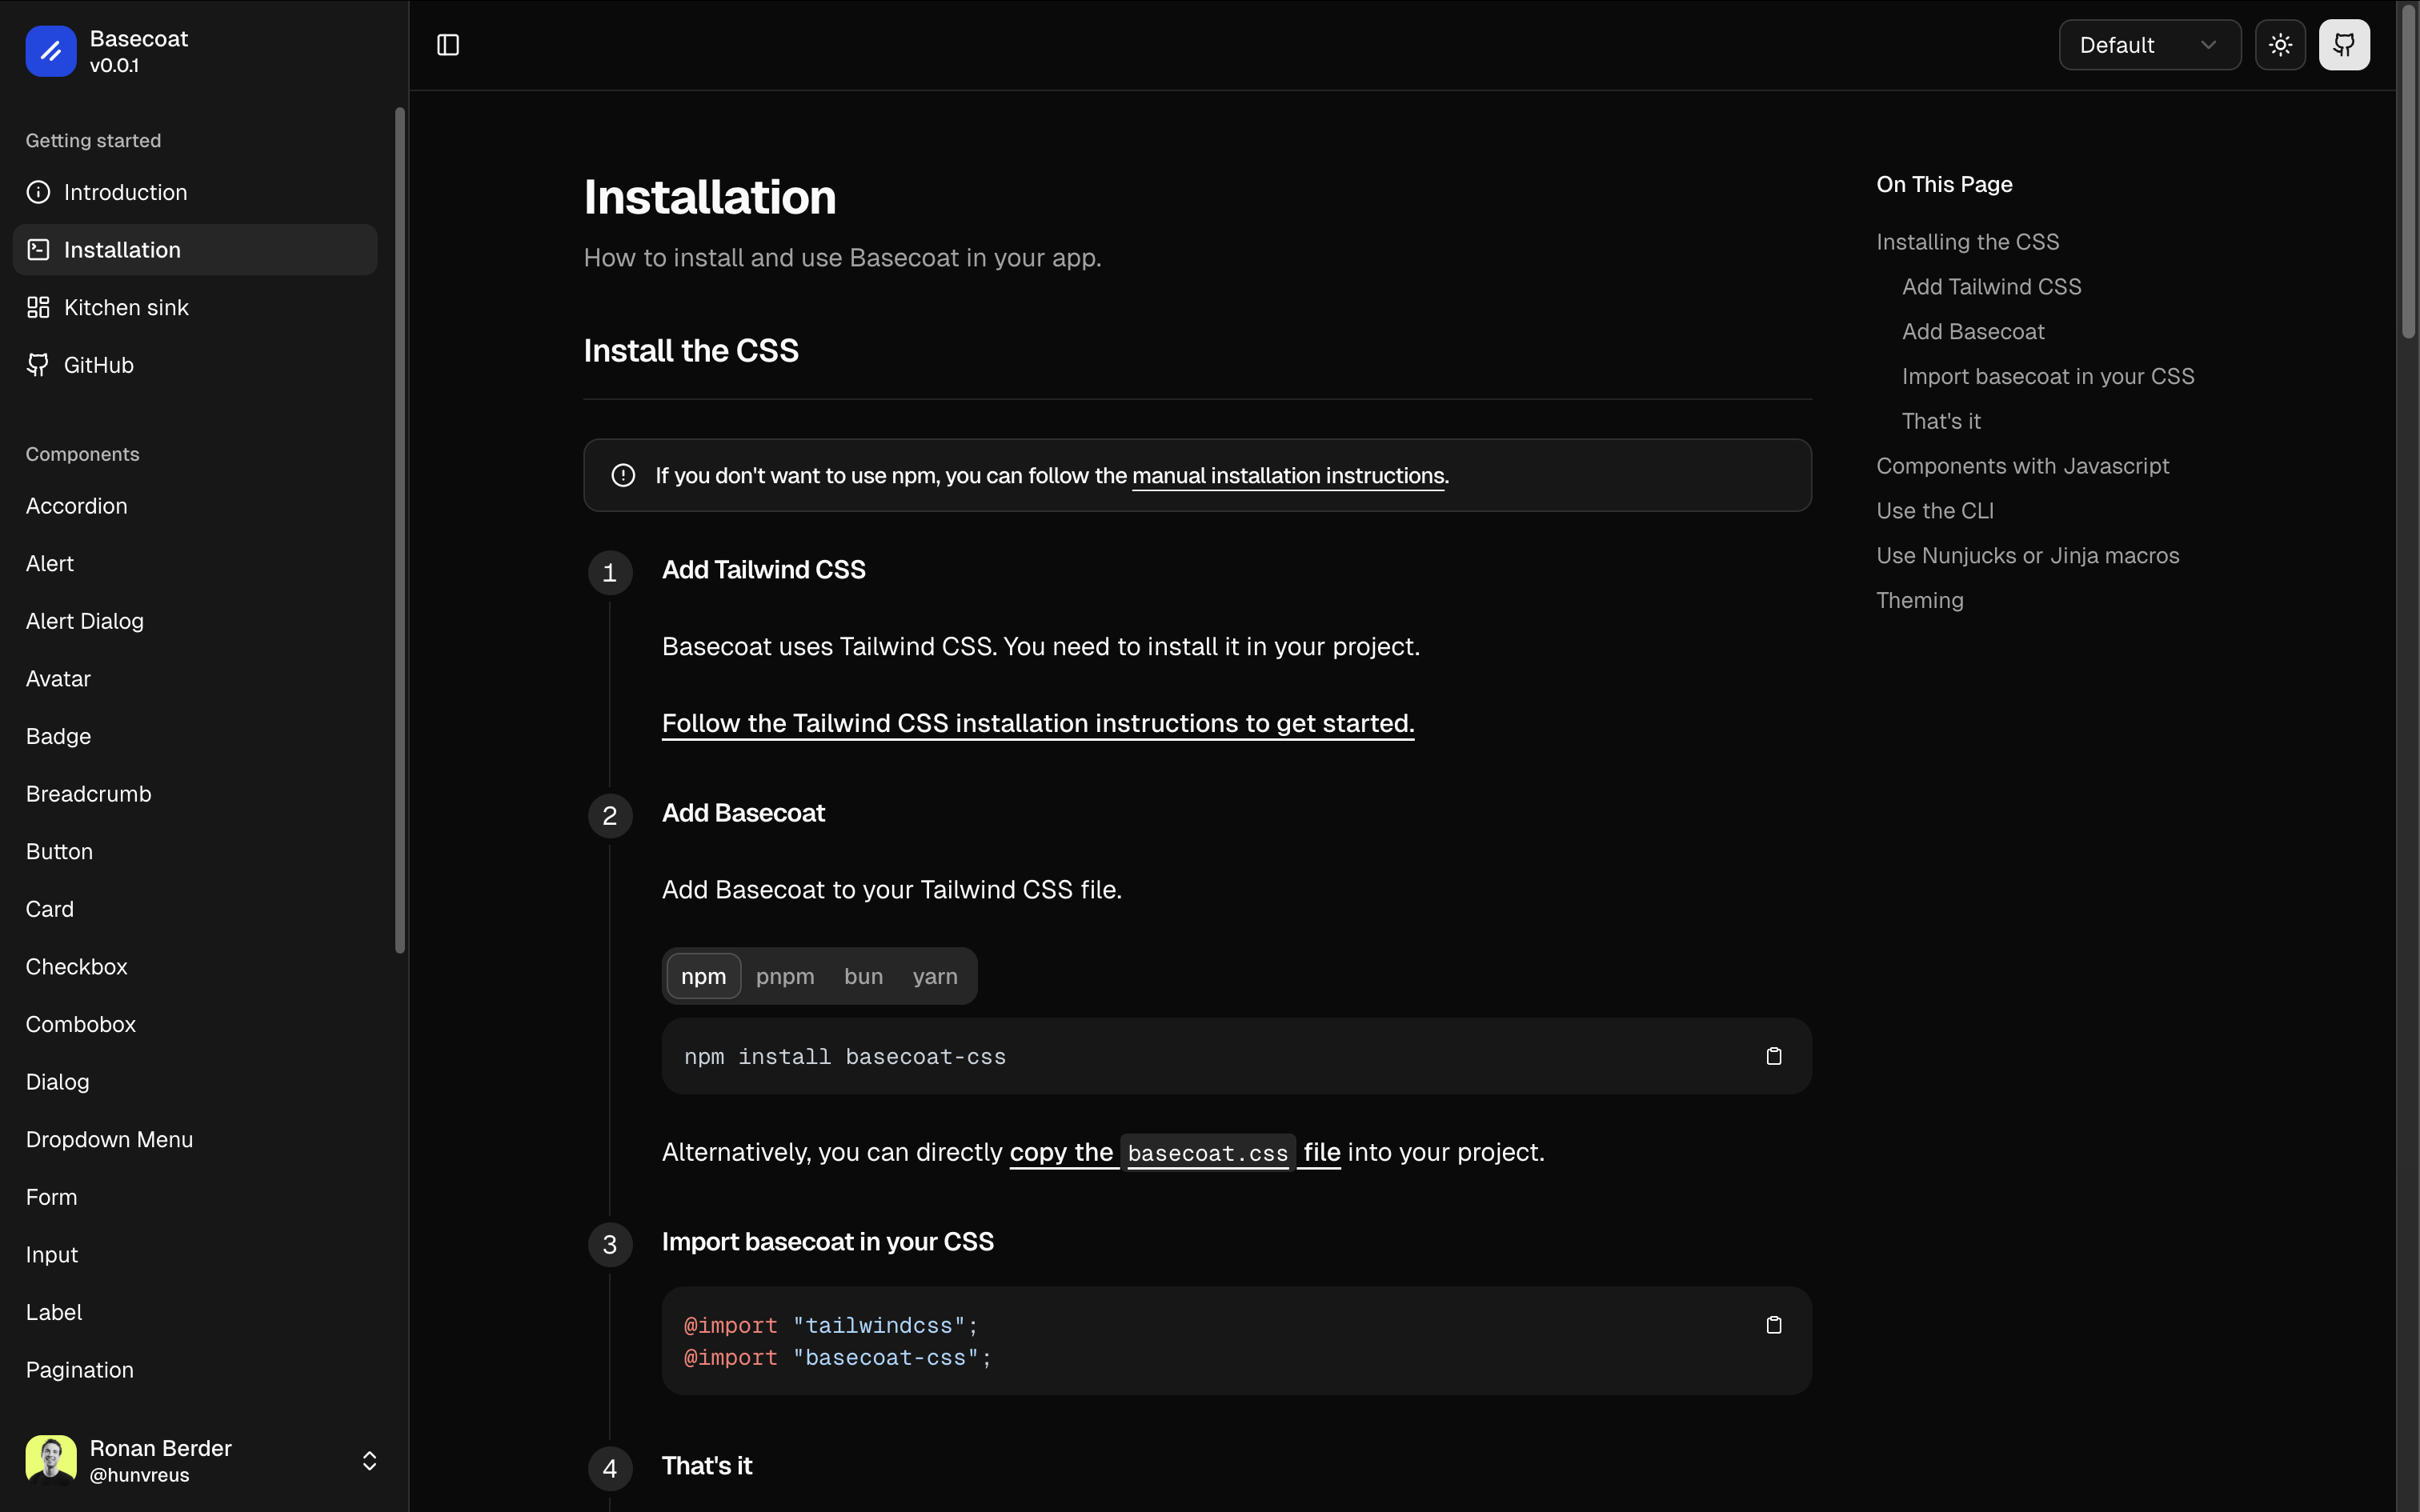Jump to Import basecoat in your CSS outline
The image size is (2420, 1512).
2048,376
